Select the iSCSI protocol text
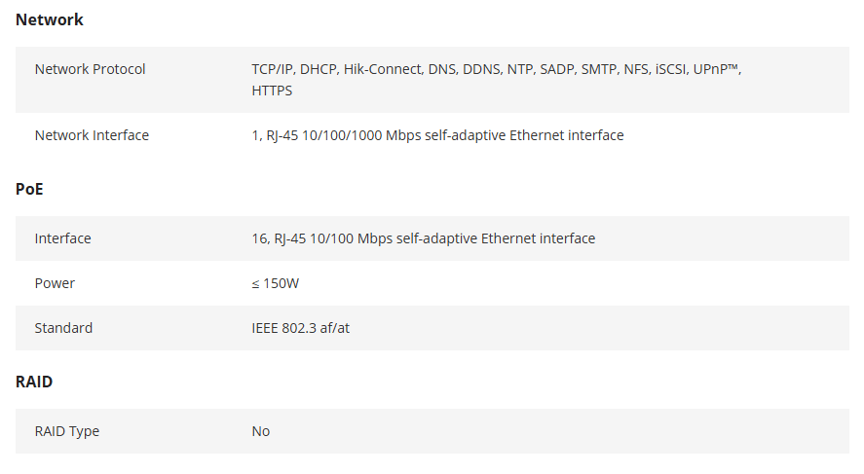864x474 pixels. click(669, 69)
